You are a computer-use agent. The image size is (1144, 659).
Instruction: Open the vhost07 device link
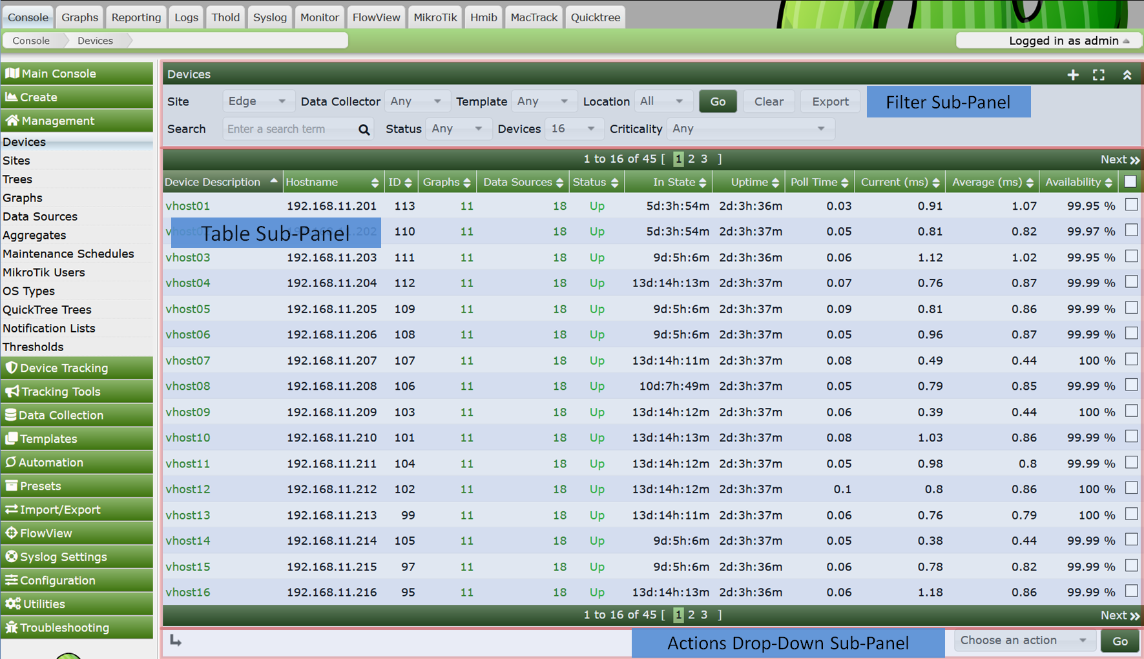[188, 360]
